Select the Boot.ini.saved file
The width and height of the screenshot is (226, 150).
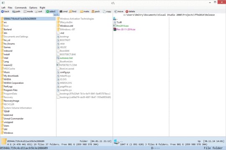tap(67, 69)
